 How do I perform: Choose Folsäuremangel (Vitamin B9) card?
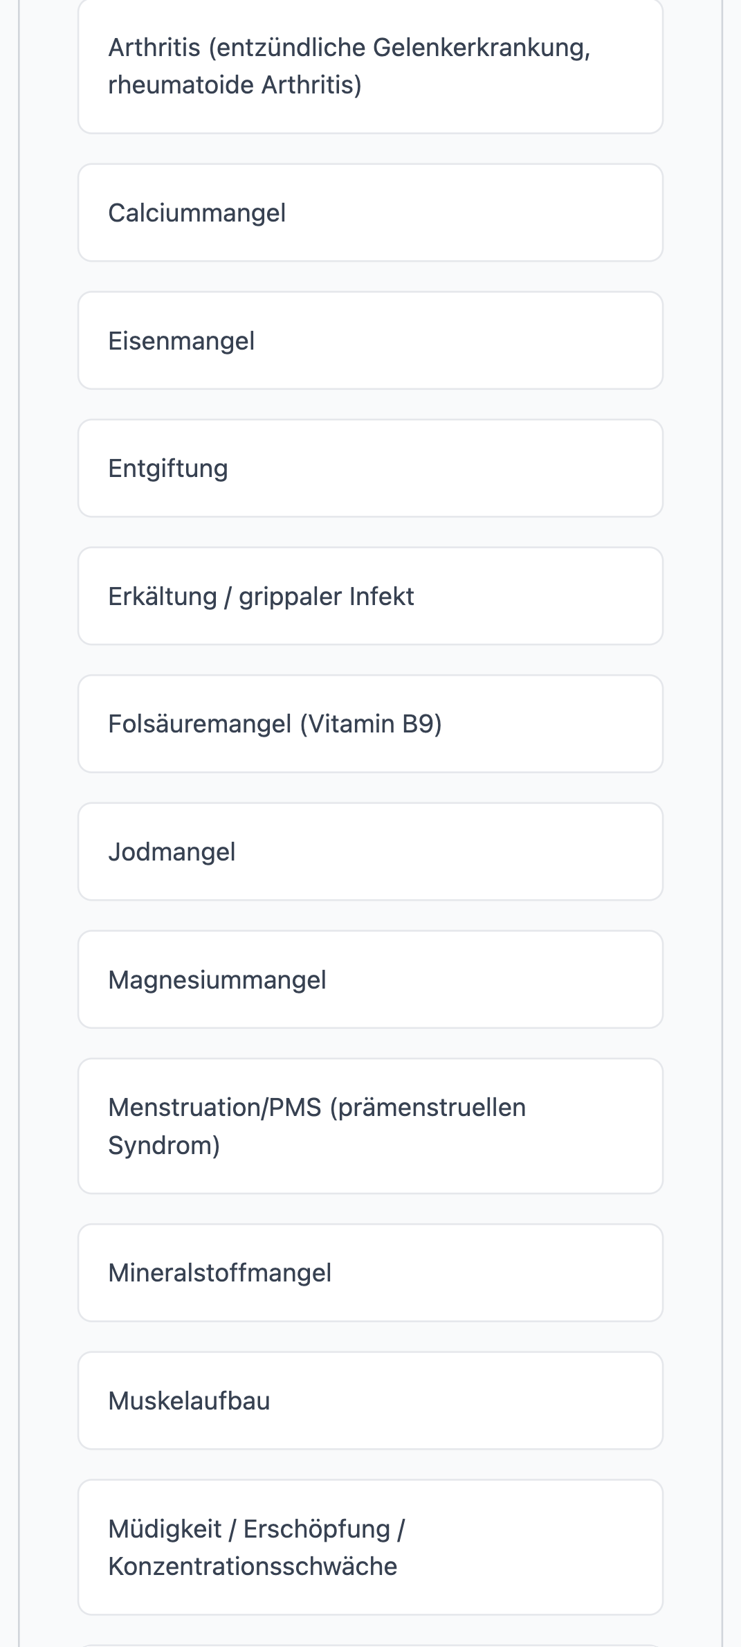[370, 723]
